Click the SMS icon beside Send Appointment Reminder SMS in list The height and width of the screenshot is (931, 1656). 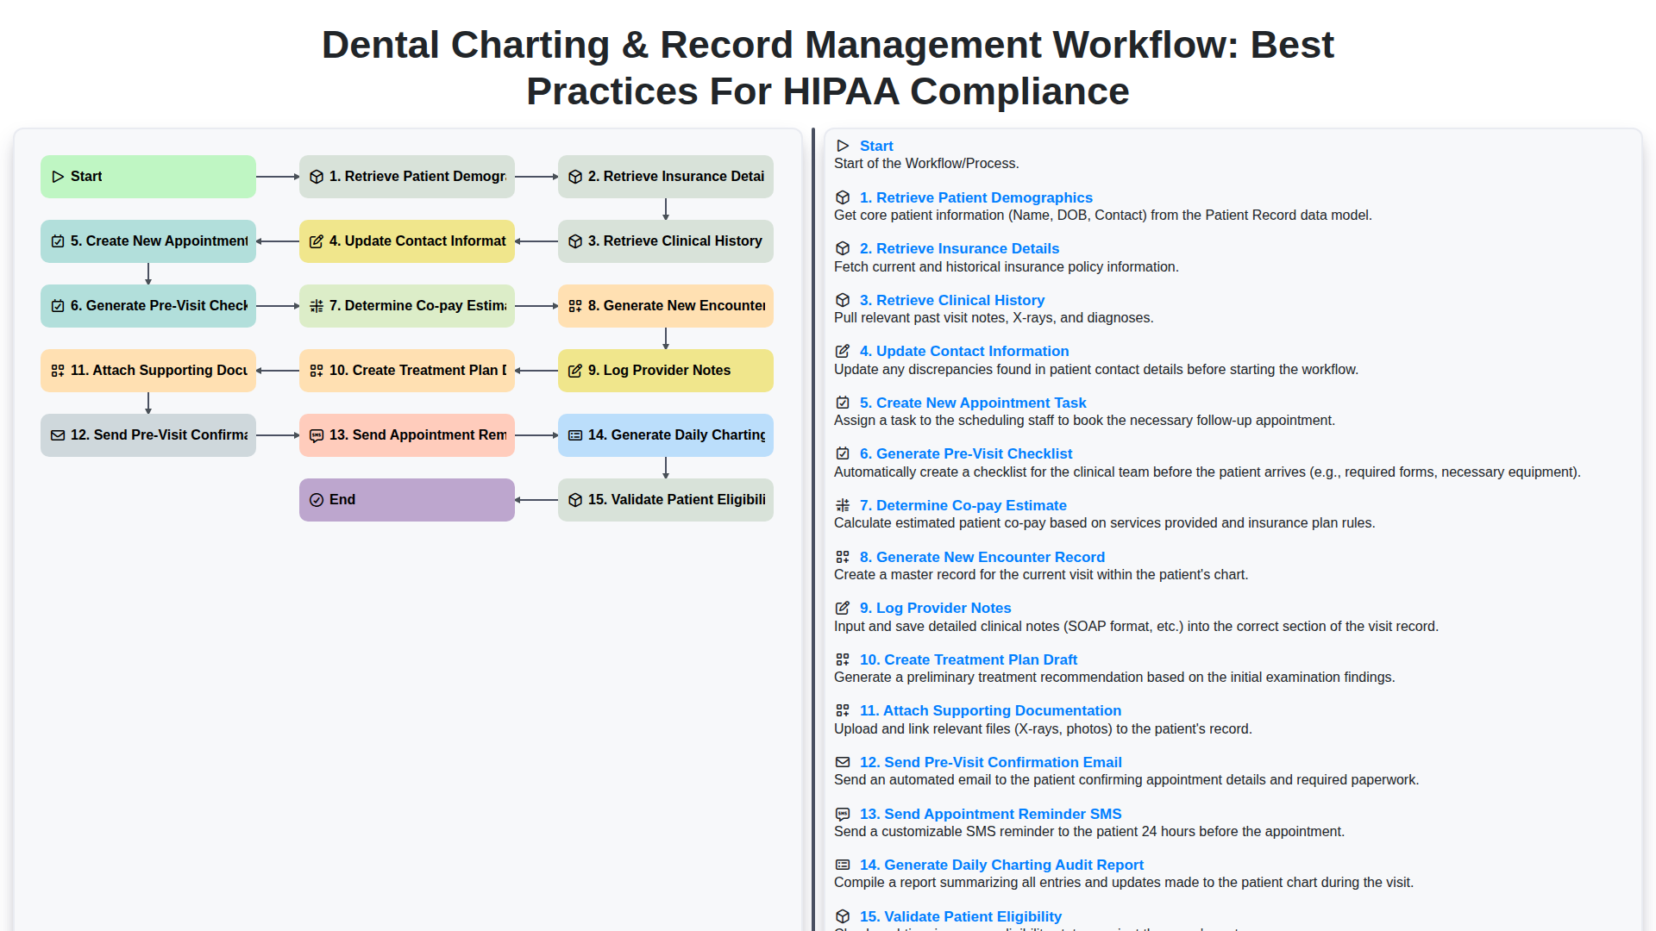pos(843,814)
